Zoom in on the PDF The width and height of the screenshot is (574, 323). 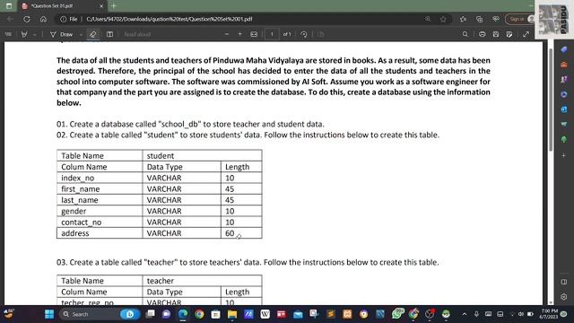coord(240,34)
